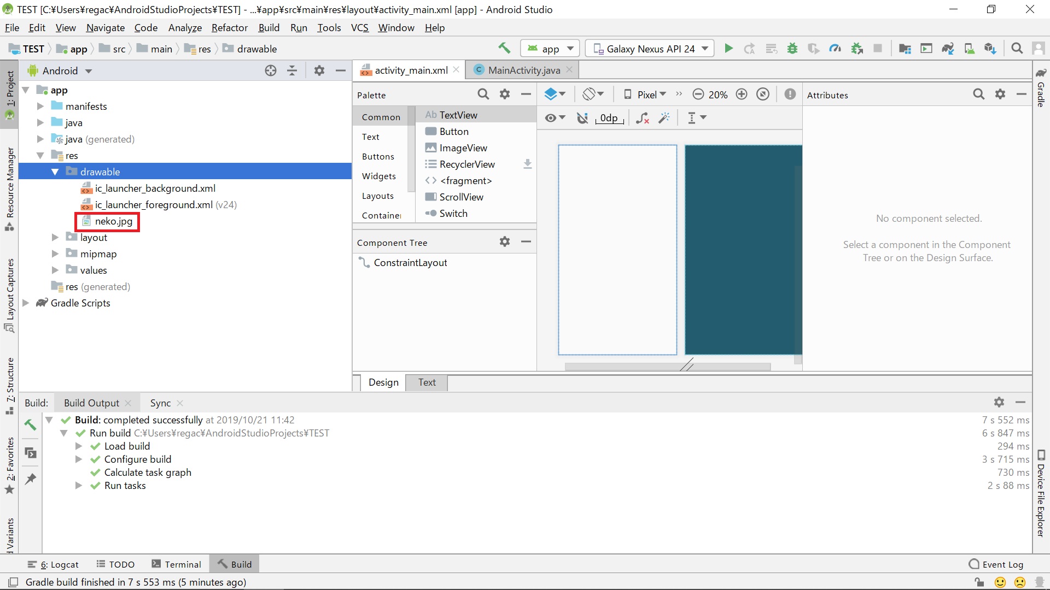Open orientation for preview dropdown
Image resolution: width=1050 pixels, height=590 pixels.
click(x=593, y=95)
